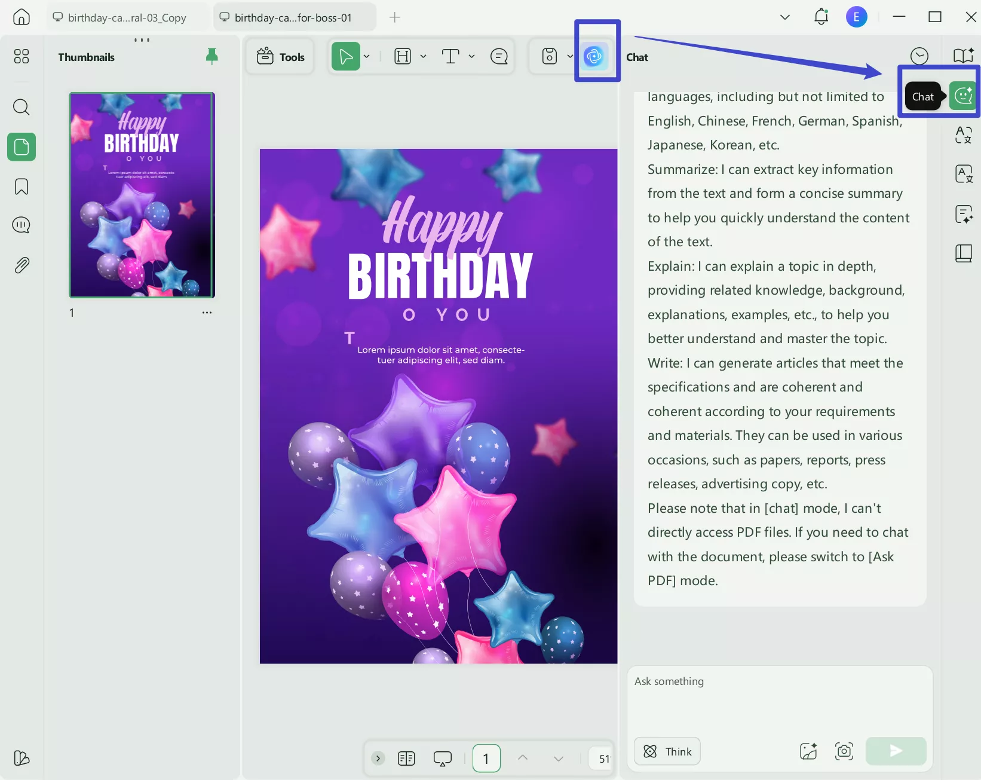Select the comment annotation tool in the toolbar
981x780 pixels.
pos(499,56)
